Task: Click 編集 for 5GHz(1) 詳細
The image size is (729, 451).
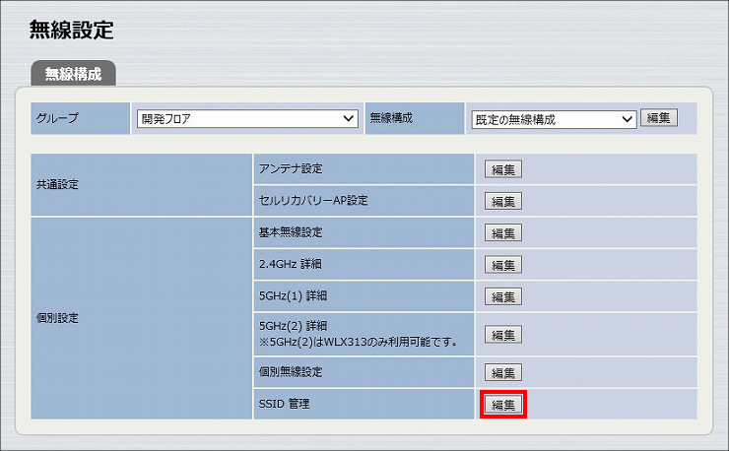Action: pos(503,296)
